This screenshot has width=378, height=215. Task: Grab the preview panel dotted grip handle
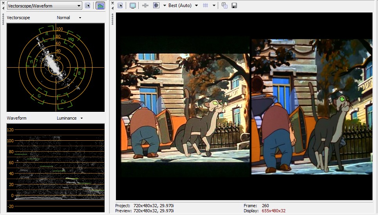point(112,19)
